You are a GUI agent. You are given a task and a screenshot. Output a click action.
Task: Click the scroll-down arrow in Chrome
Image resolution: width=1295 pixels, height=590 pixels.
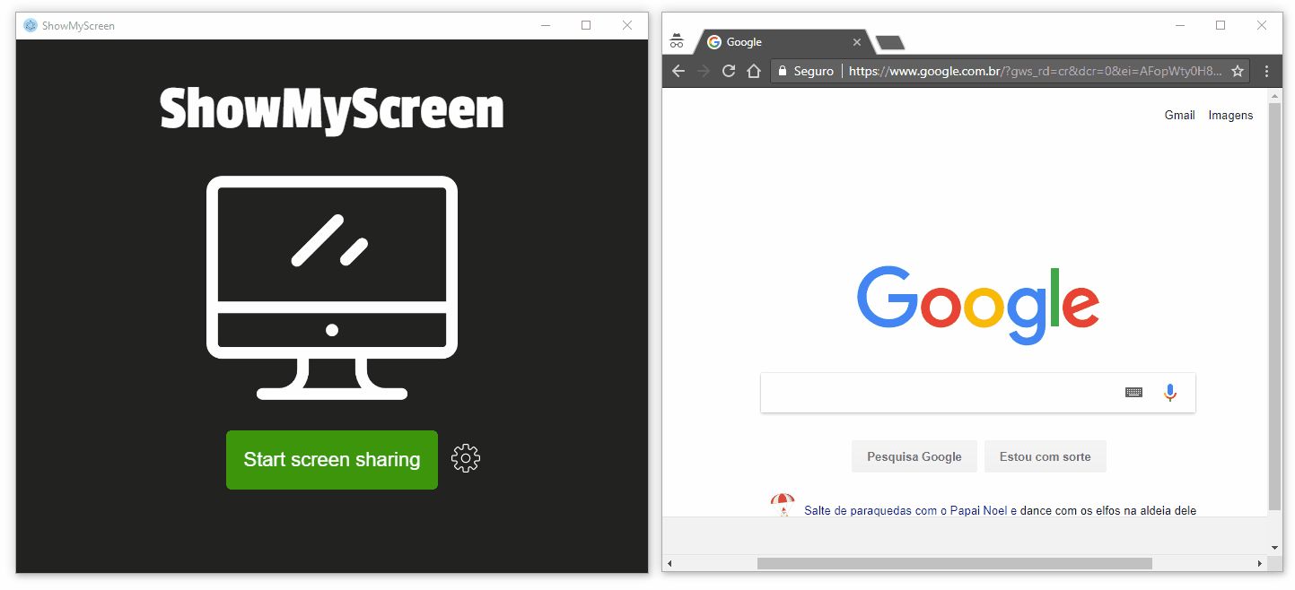1275,547
